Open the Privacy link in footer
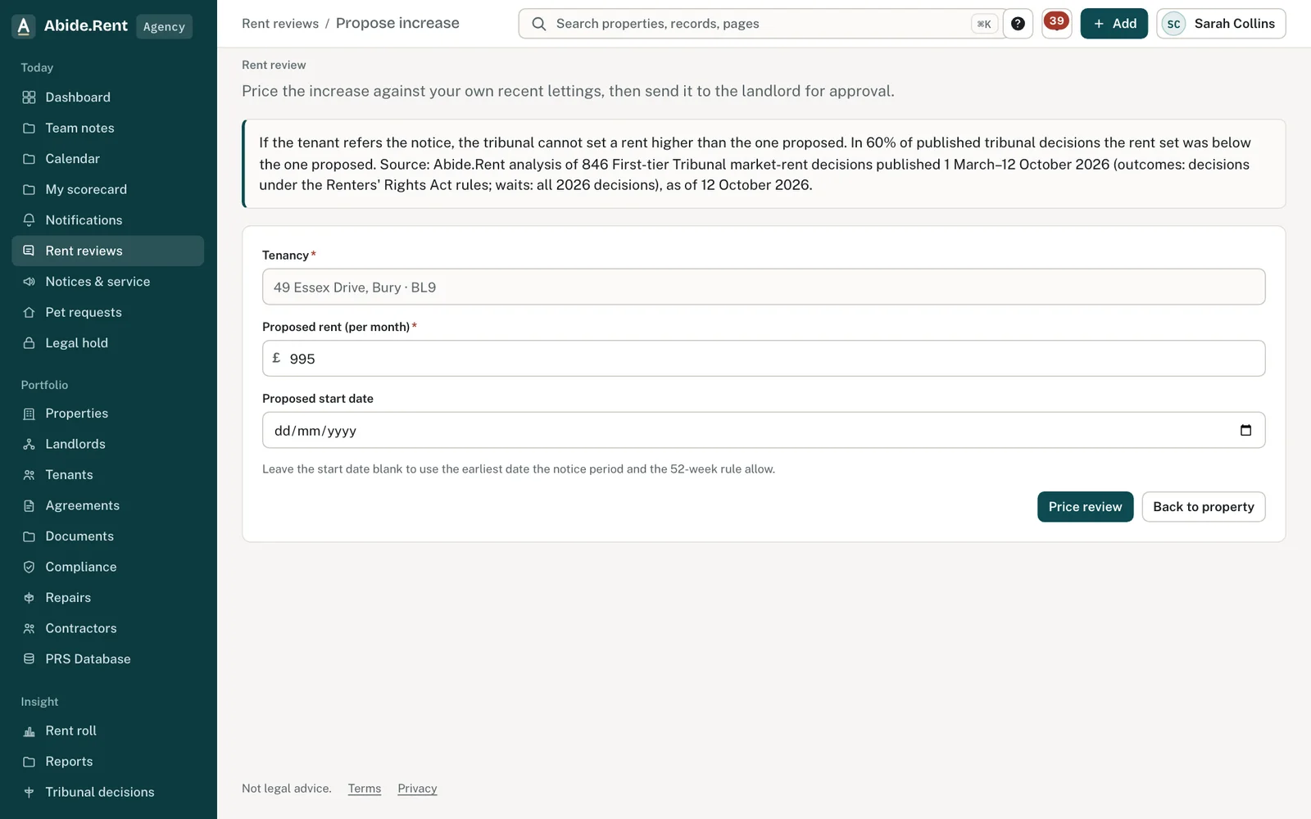The image size is (1311, 819). (x=417, y=789)
